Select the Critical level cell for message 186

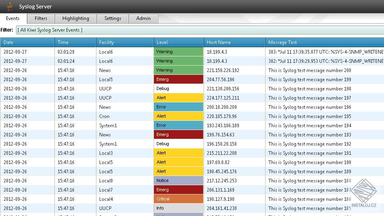tap(178, 199)
